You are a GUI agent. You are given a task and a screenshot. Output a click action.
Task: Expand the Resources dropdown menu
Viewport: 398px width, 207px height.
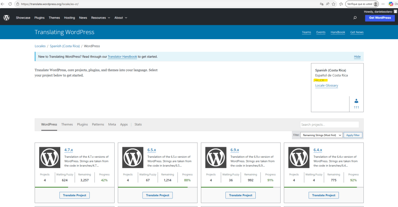pyautogui.click(x=101, y=17)
